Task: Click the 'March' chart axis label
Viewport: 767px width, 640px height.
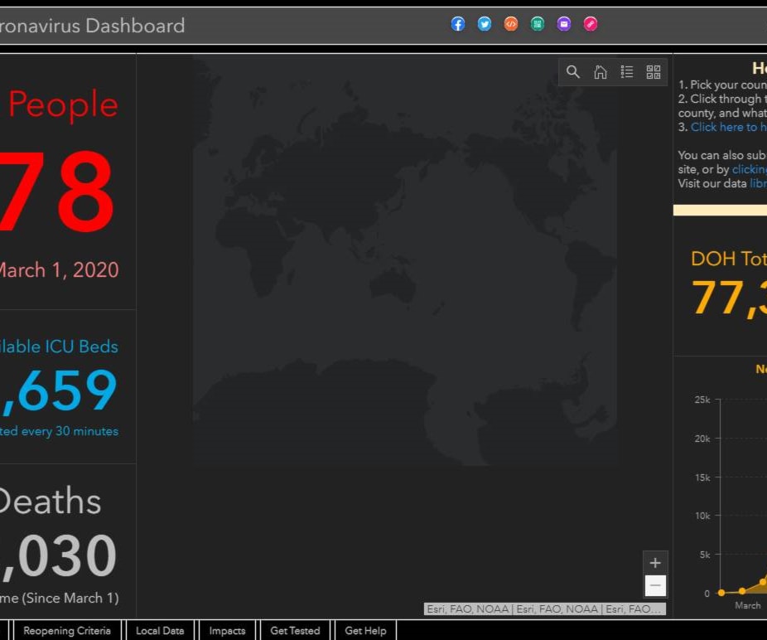Action: tap(748, 606)
